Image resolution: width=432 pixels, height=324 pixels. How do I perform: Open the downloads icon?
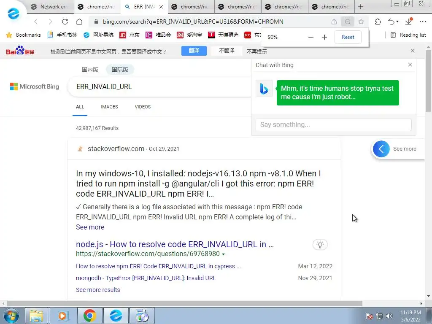coord(409,22)
